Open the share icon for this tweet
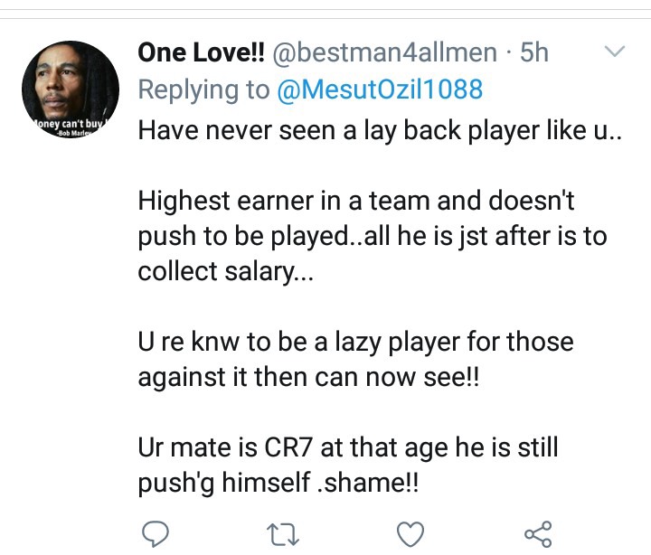 [x=538, y=533]
